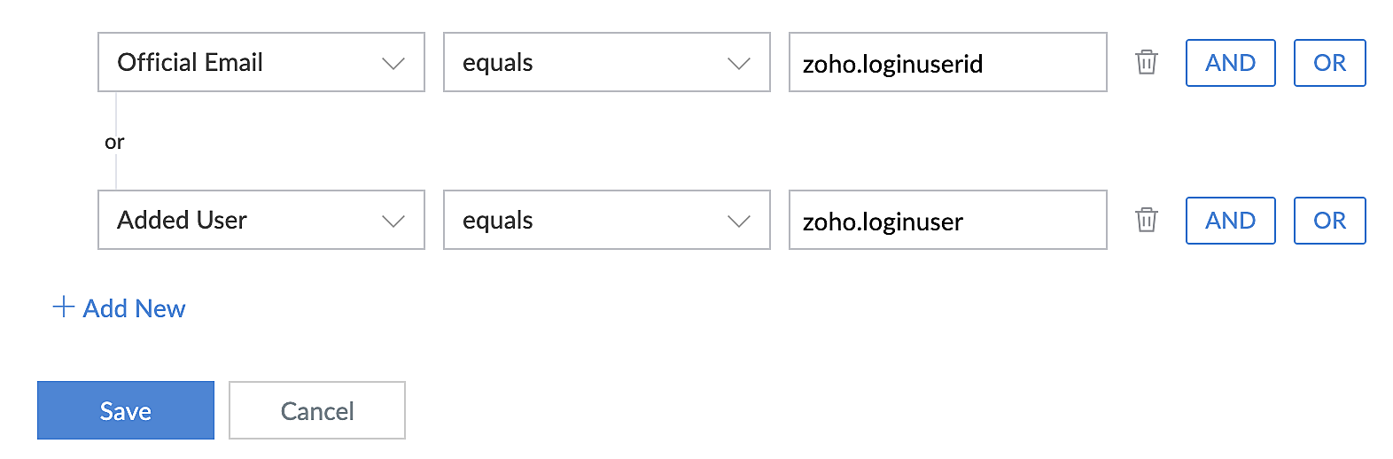
Task: Focus the zoho.loginuser value field
Action: point(948,220)
